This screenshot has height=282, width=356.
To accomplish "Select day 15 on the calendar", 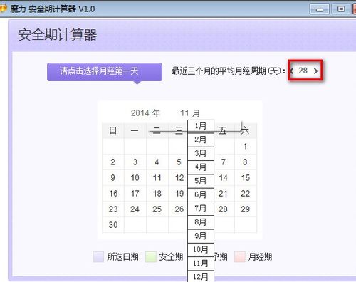I will coord(246,178).
